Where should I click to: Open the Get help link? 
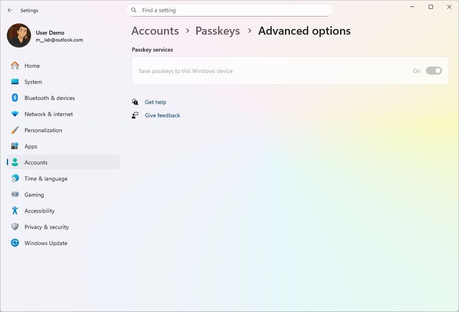coord(155,102)
